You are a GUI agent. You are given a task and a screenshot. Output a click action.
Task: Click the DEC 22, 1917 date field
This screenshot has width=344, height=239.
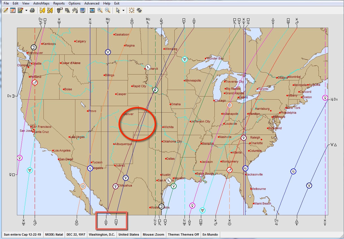(75, 234)
